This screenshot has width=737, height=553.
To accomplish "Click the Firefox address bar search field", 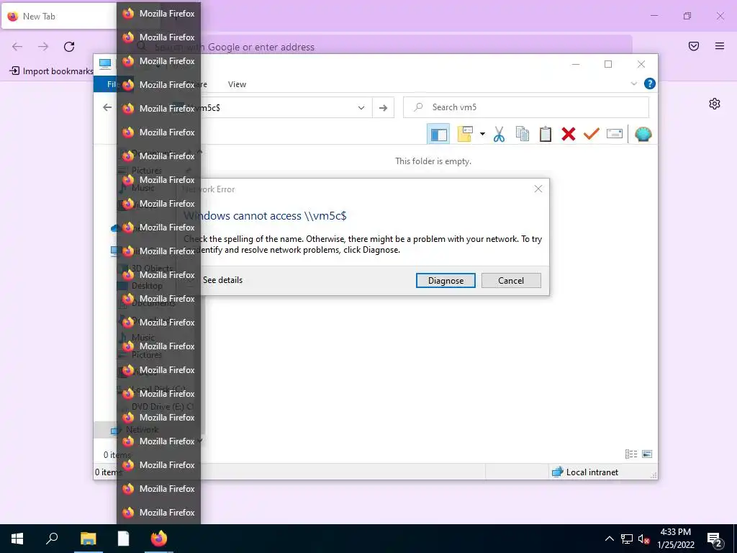I will click(383, 47).
